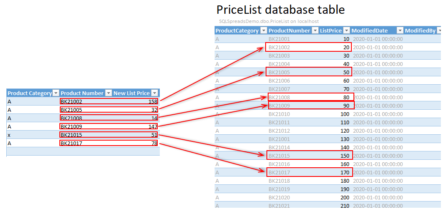Select new list price value 14
The width and height of the screenshot is (448, 214).
pos(155,118)
